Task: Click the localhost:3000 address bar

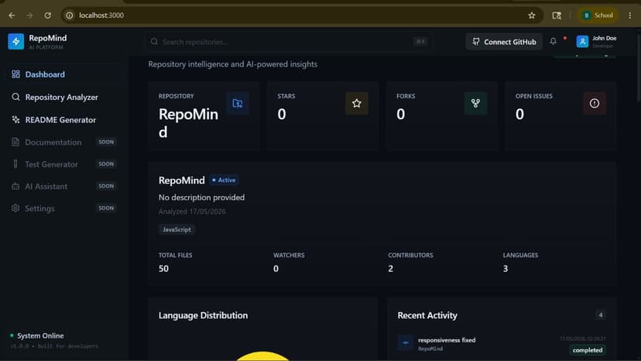Action: coord(302,15)
